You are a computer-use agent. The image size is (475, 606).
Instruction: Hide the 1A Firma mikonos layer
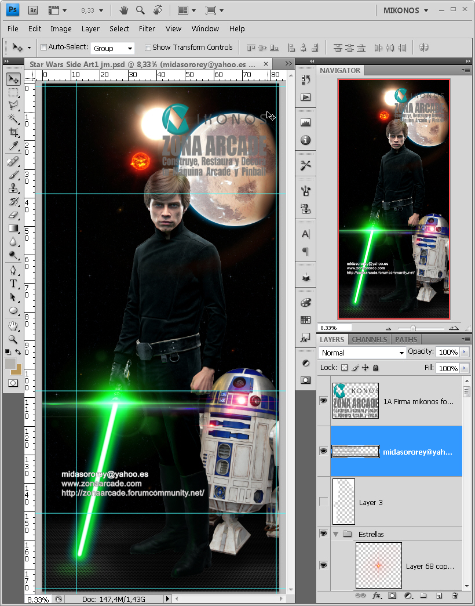tap(324, 401)
